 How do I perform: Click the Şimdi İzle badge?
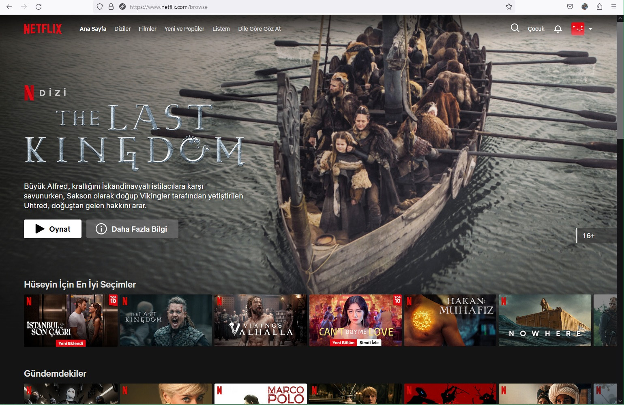[x=369, y=343]
